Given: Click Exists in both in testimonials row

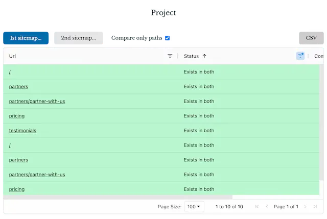Looking at the screenshot, I should coord(199,131).
